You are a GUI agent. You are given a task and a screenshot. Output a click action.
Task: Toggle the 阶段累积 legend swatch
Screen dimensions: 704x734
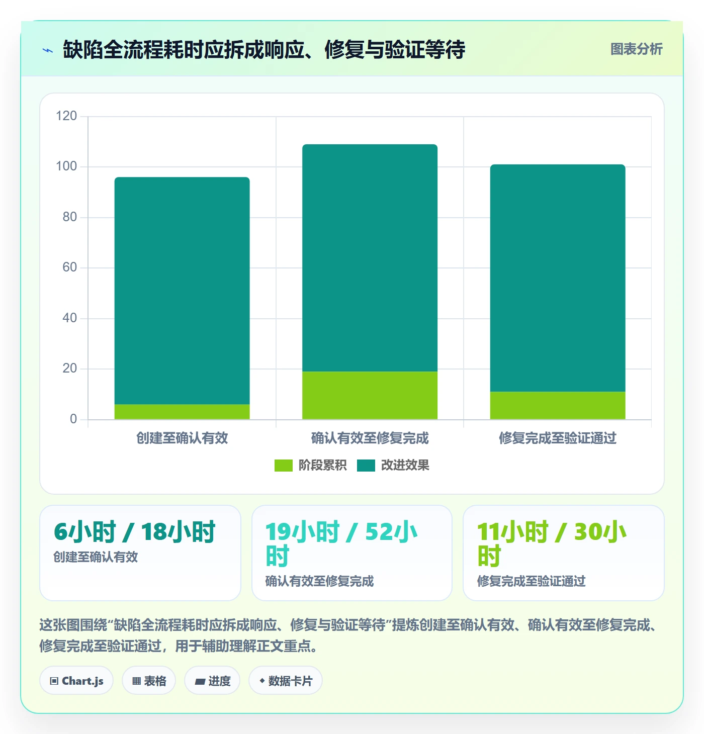tap(283, 466)
